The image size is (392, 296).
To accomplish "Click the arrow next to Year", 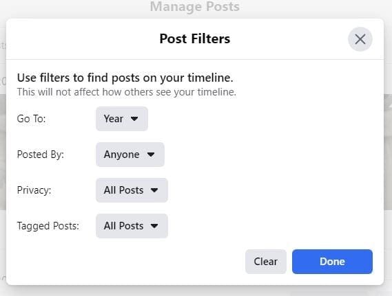I will [134, 119].
